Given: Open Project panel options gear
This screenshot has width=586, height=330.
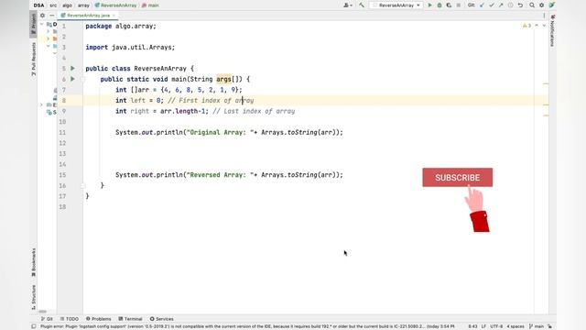Looking at the screenshot, I should (x=42, y=16).
